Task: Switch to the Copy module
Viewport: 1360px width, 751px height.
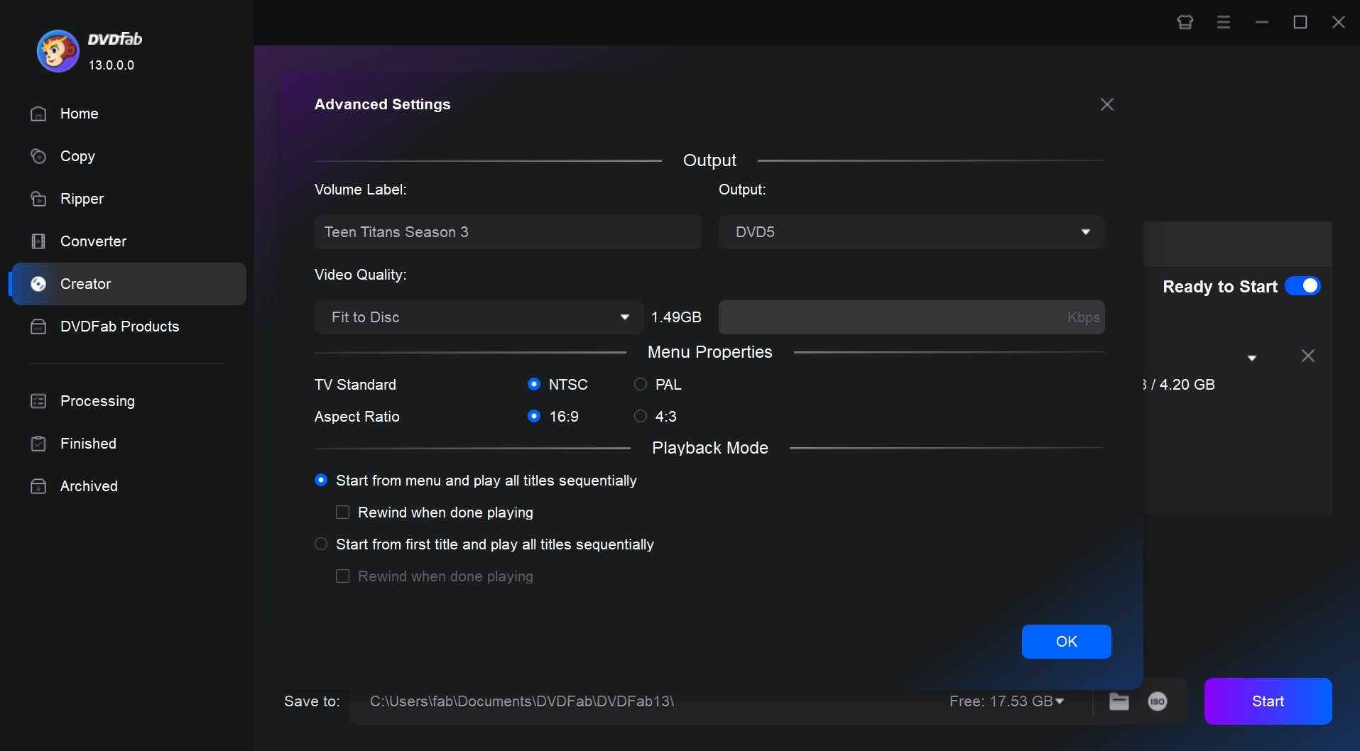Action: [78, 156]
